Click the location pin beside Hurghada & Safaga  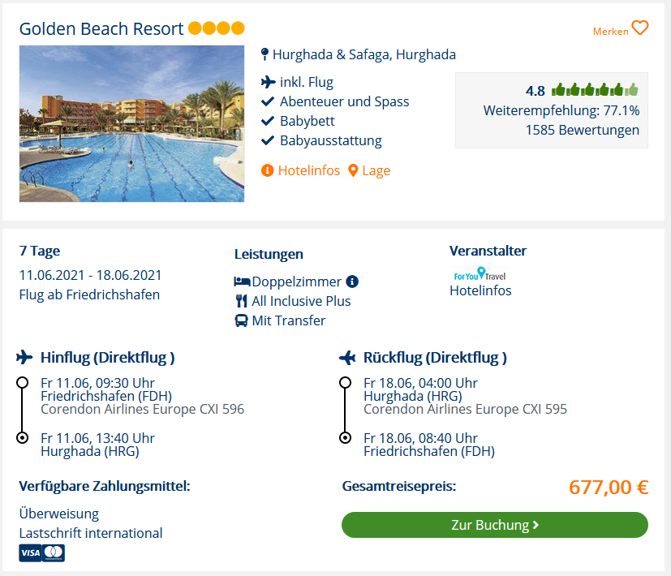tap(265, 54)
